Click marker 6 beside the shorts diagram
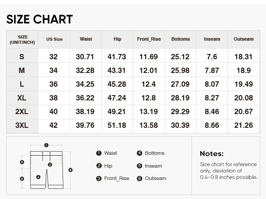 [70, 170]
